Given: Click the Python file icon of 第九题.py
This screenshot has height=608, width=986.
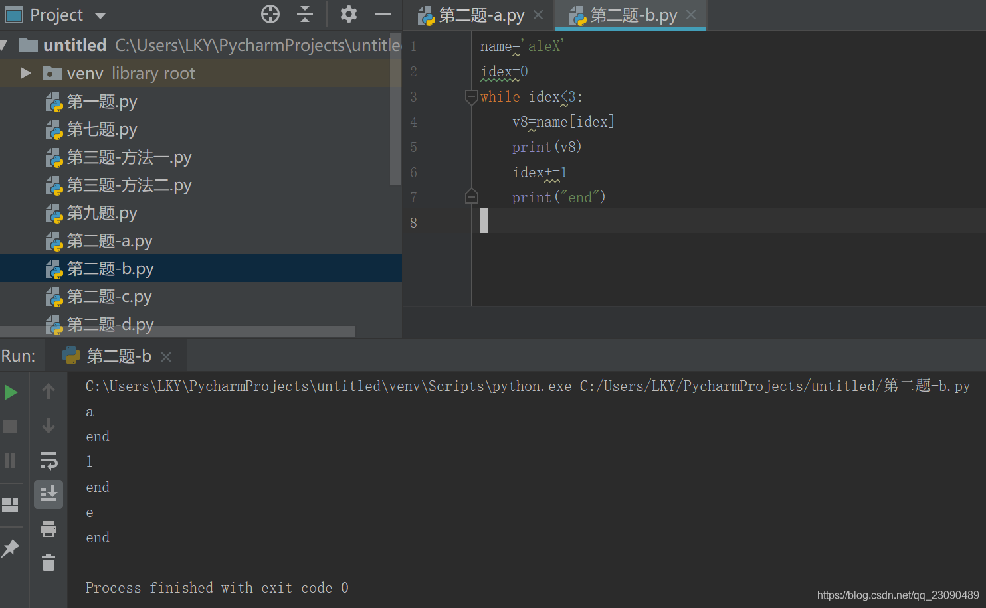Looking at the screenshot, I should pos(54,214).
